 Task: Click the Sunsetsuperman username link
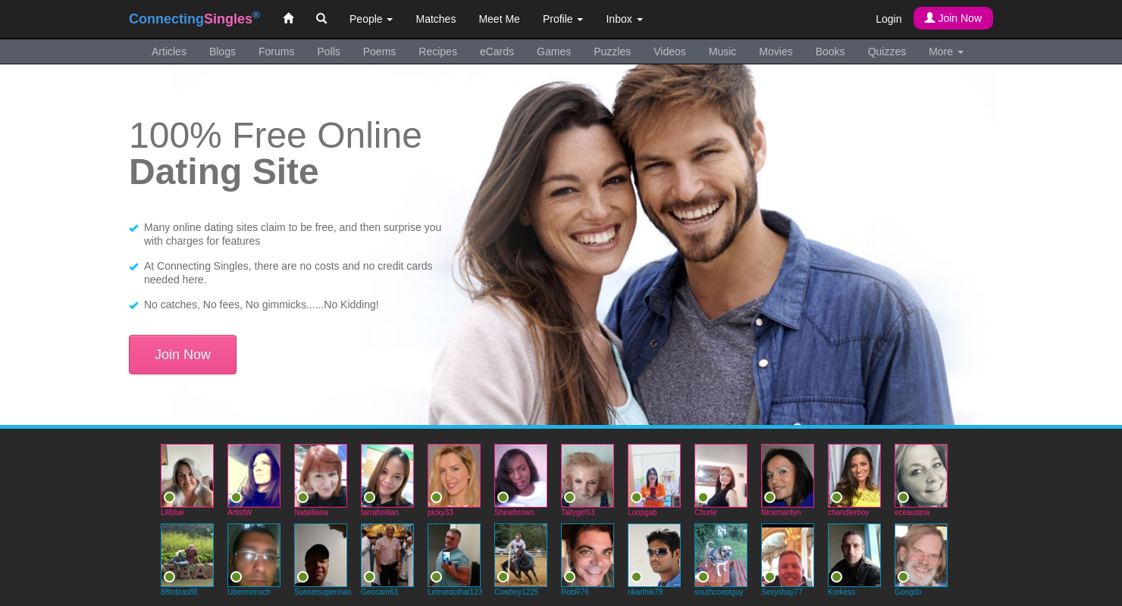click(323, 592)
